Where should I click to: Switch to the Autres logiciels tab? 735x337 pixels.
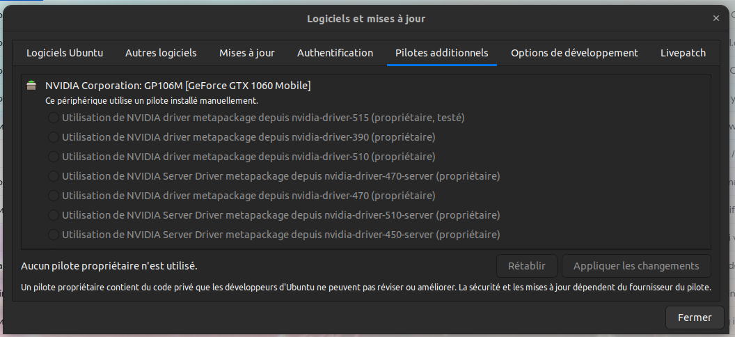tap(161, 53)
